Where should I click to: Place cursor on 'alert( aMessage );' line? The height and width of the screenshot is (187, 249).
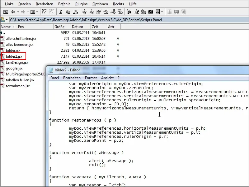(x=111, y=161)
